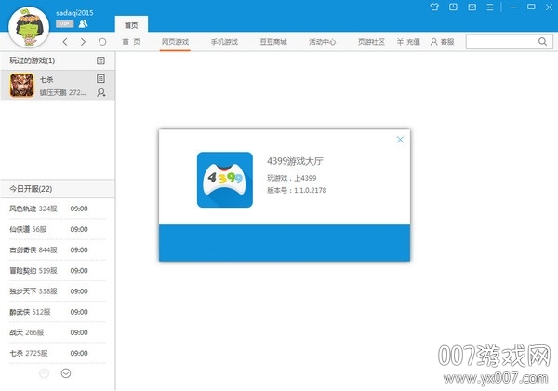Switch to the 首页 tab at top
The height and width of the screenshot is (391, 558).
click(x=131, y=25)
